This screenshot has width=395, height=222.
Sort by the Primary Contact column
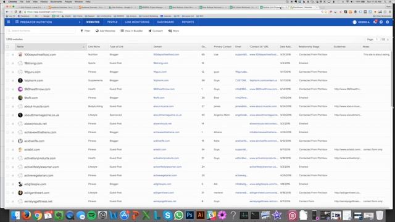pos(222,47)
